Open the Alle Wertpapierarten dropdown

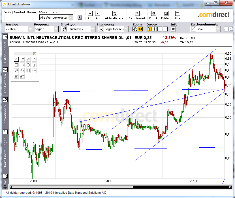[56, 18]
